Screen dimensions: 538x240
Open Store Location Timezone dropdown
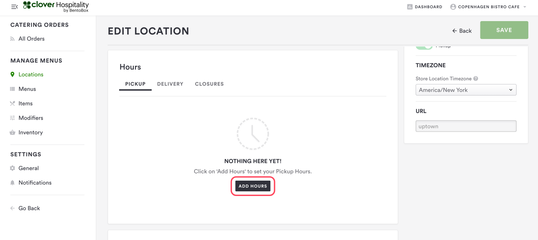click(x=466, y=90)
